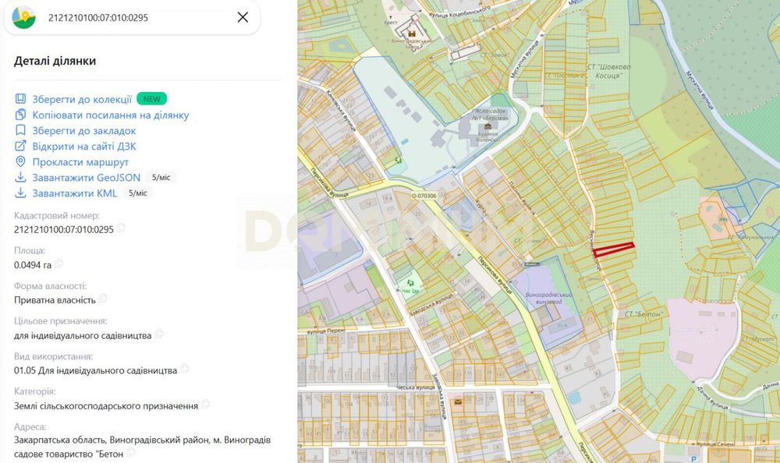Viewport: 780px width, 463px height.
Task: Open Відкрити на сайті ДЗК link
Action: [x=84, y=147]
